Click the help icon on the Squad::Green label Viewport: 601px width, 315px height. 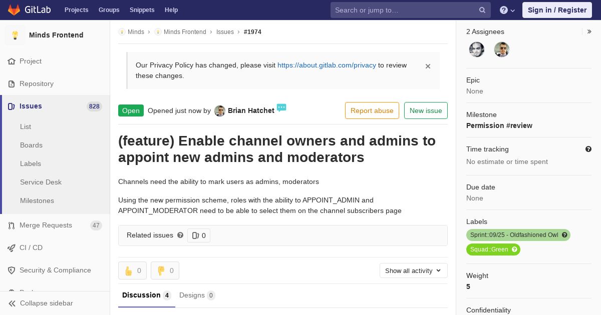[514, 249]
